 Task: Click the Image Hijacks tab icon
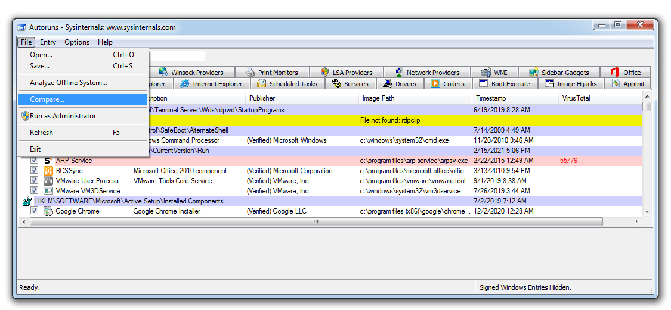point(549,84)
